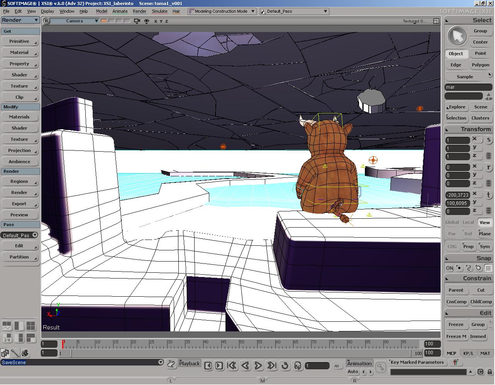Screen dimensions: 495x385
Task: Open the Camera view dropdown
Action: pos(75,21)
